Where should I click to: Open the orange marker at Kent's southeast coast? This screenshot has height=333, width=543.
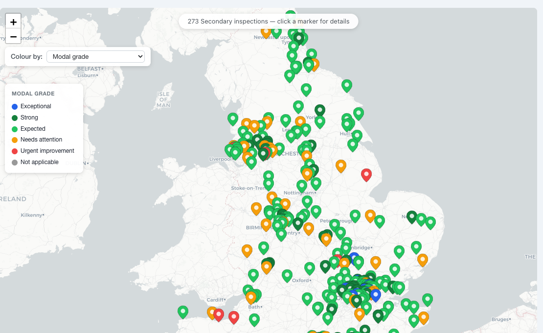(x=424, y=317)
